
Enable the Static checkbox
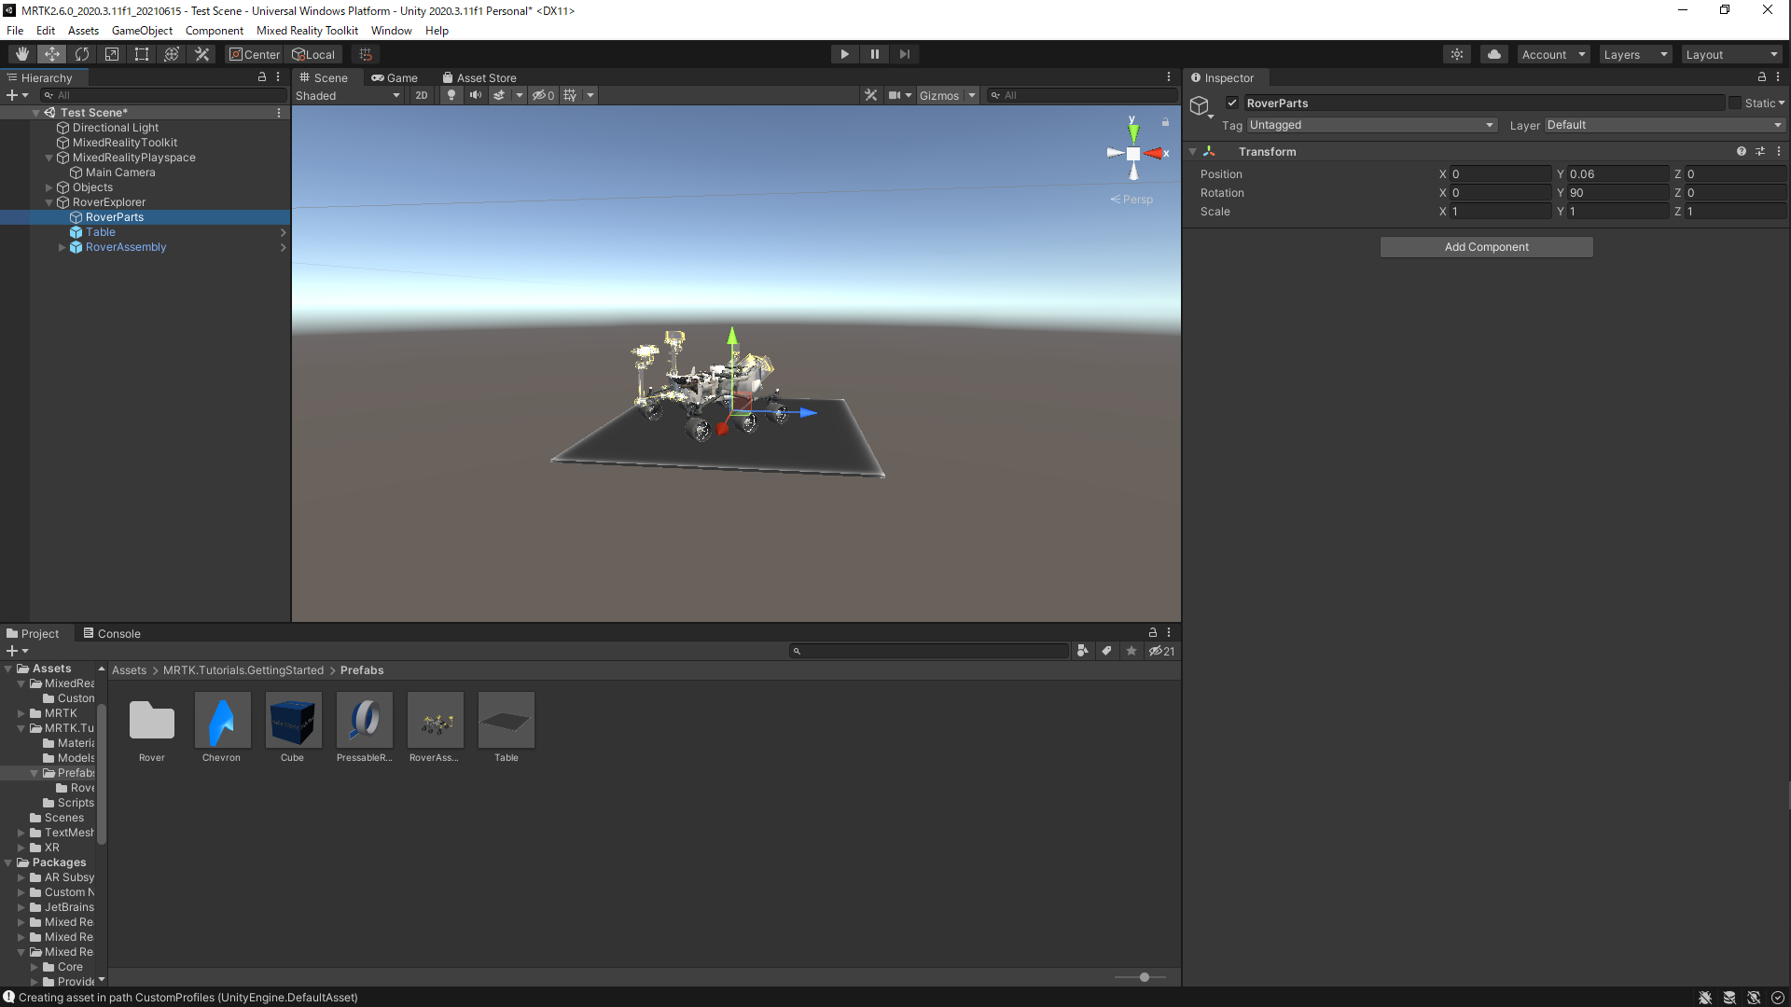1735,103
